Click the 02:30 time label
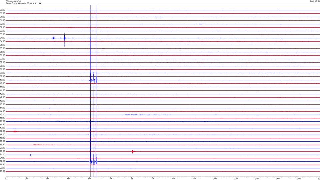Image resolution: width=320 pixels, height=180 pixels. coord(3,27)
